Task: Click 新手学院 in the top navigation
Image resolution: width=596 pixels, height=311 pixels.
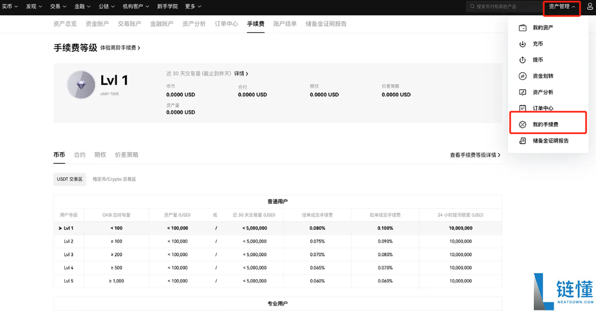Action: 167,7
